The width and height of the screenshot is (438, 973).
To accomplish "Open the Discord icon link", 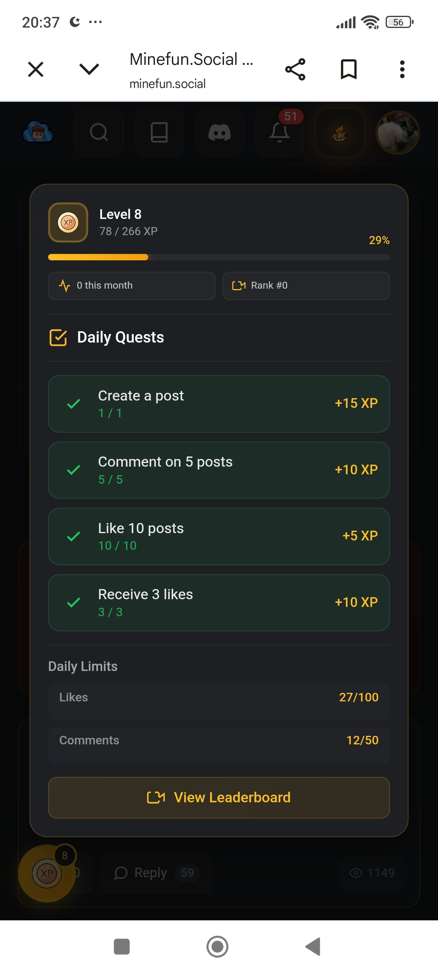I will (219, 132).
